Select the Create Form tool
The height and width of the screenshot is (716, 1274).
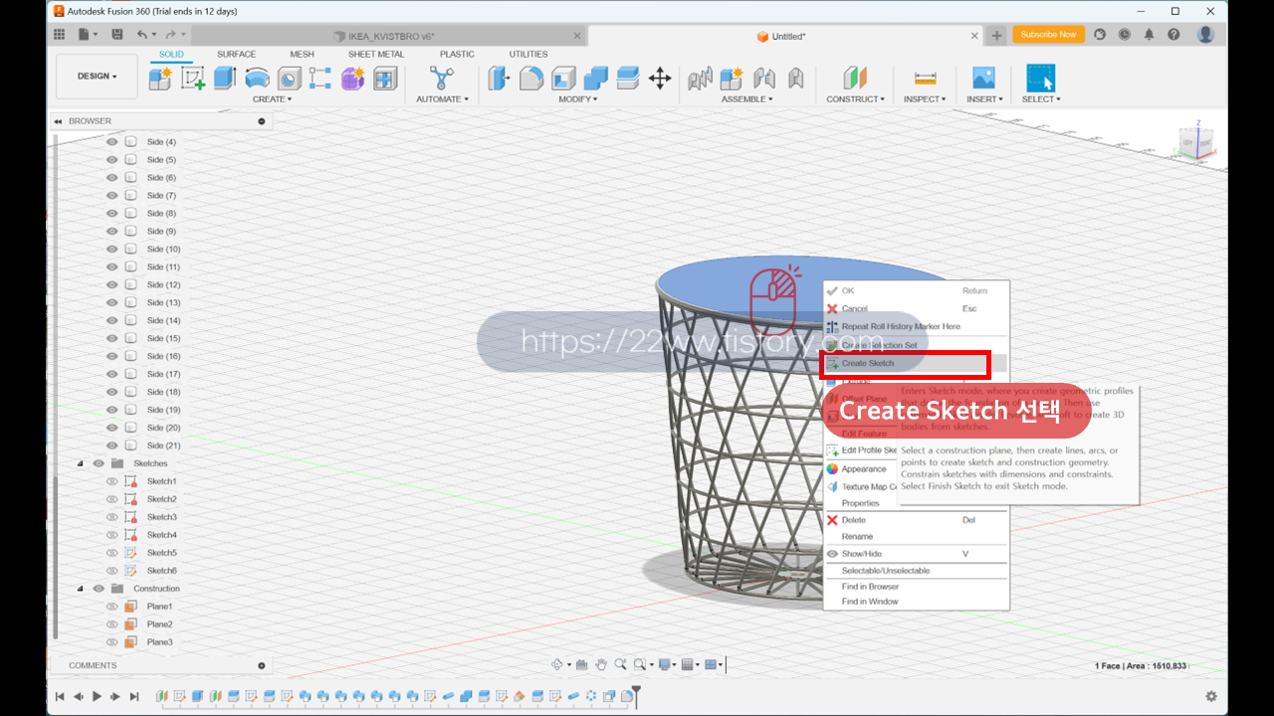(x=352, y=78)
